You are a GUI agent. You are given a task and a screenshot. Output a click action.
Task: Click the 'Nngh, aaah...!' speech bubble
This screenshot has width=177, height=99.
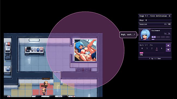coord(128,35)
